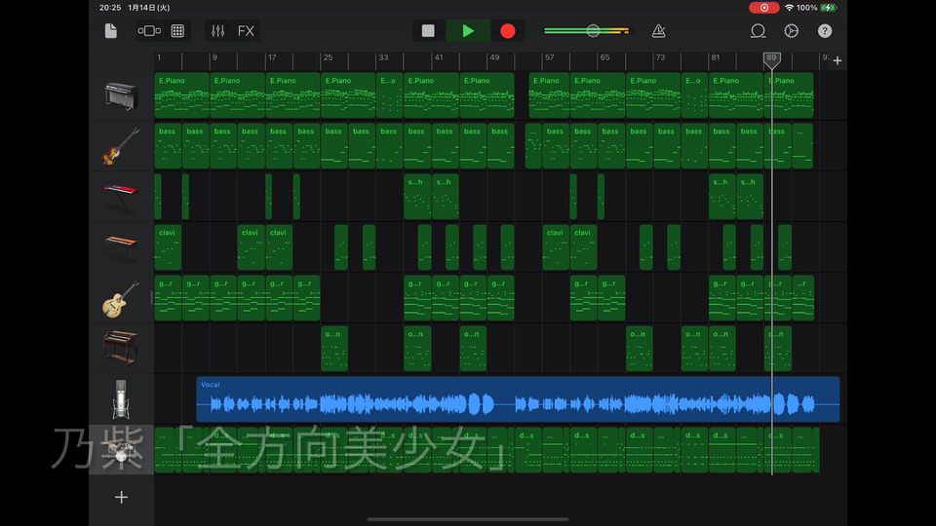Open track controls mixer button
The width and height of the screenshot is (936, 526).
coord(217,31)
